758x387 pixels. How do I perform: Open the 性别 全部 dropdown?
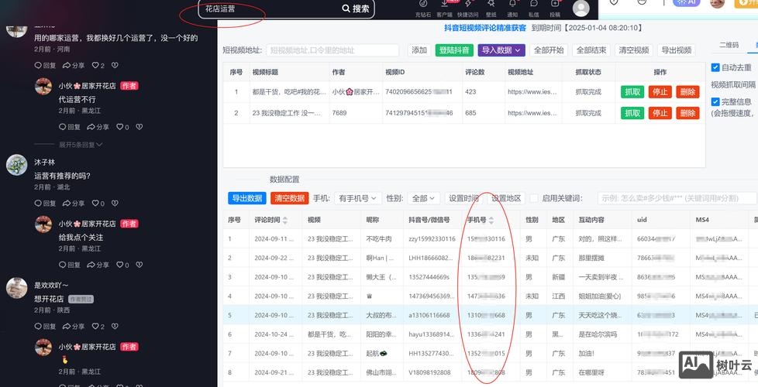click(x=423, y=198)
